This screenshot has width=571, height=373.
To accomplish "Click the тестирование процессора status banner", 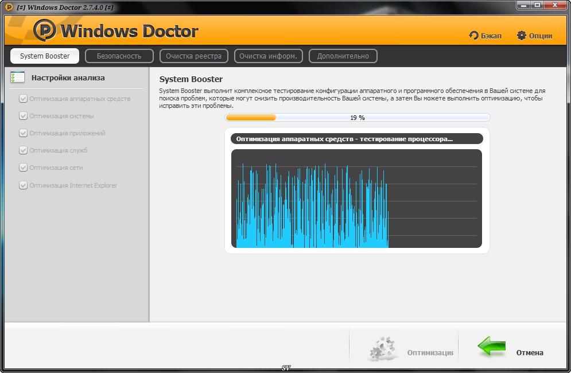I will coord(357,139).
